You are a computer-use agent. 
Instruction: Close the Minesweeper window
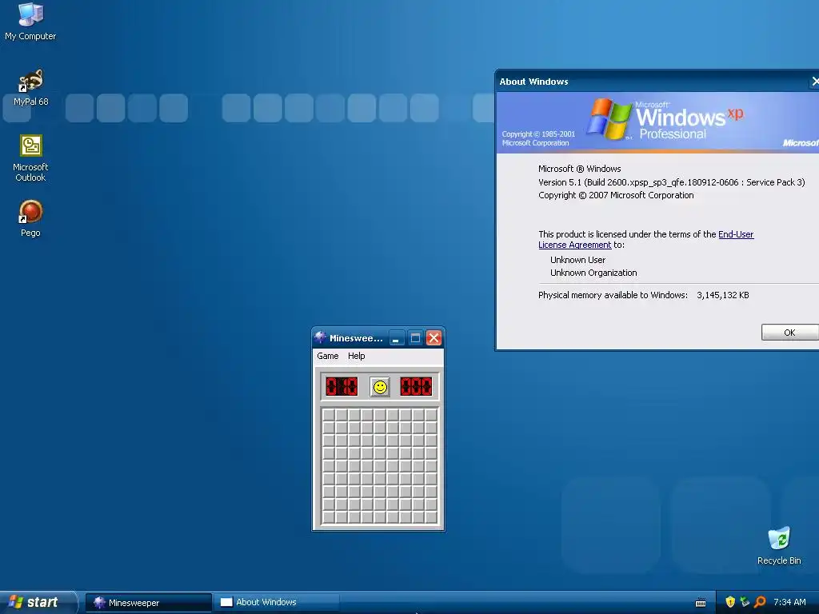(433, 338)
